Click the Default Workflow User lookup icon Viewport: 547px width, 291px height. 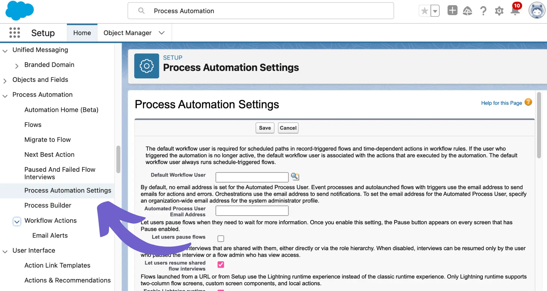click(295, 177)
